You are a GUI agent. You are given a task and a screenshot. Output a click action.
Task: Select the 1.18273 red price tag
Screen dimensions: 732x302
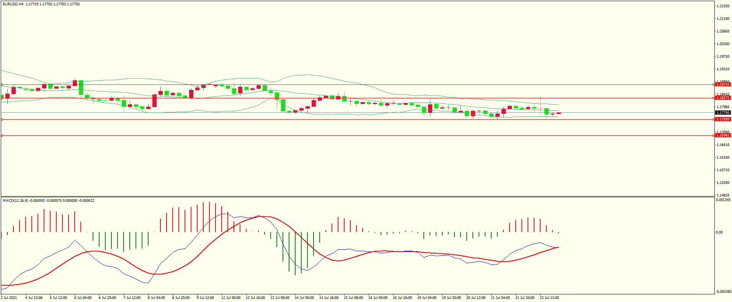(x=723, y=98)
